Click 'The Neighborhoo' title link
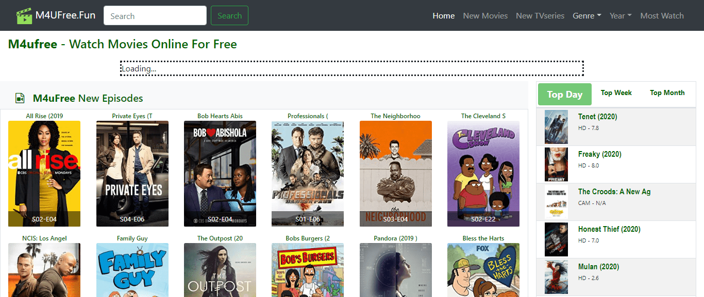This screenshot has height=297, width=704. (396, 116)
